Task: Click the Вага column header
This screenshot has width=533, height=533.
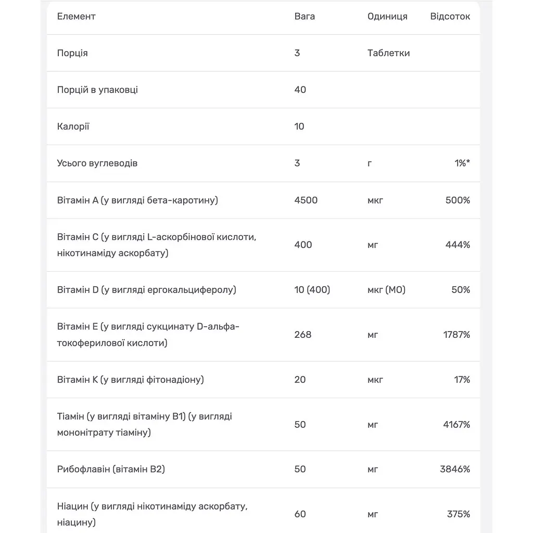Action: point(304,16)
